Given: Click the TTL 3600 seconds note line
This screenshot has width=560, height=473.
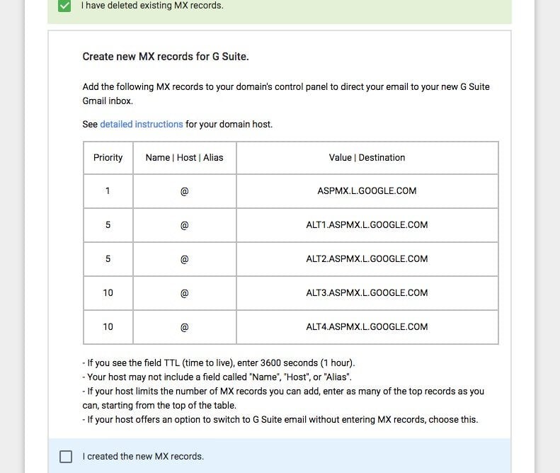Looking at the screenshot, I should coord(219,363).
